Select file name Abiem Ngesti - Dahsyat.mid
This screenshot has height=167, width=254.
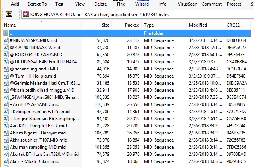pyautogui.click(x=38, y=133)
